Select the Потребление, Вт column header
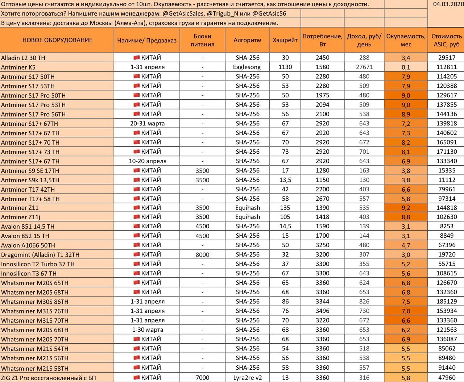 point(323,40)
